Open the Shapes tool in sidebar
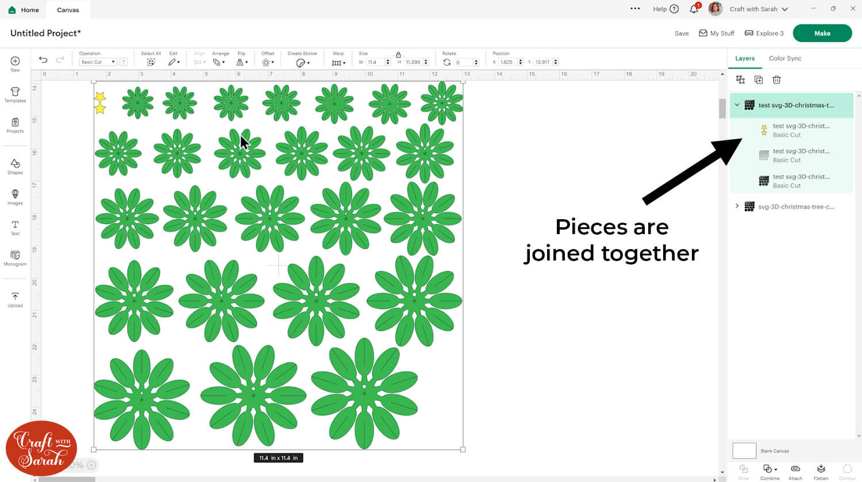 click(15, 166)
